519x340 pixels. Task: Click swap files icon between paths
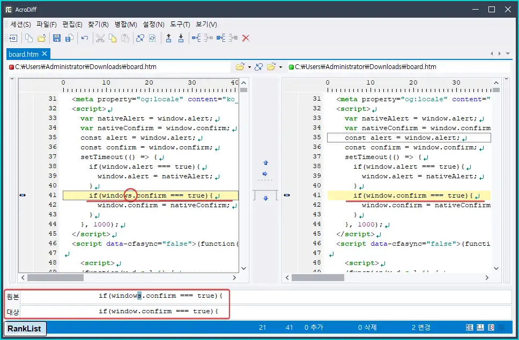(x=259, y=67)
